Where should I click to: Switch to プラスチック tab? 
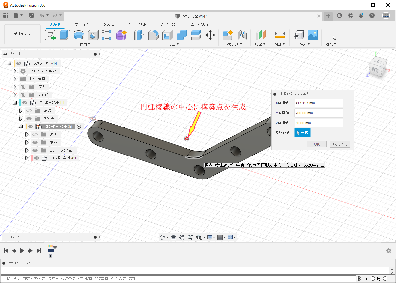point(168,24)
